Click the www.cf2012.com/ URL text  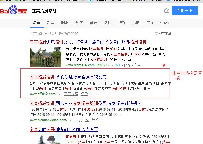pyautogui.click(x=43, y=94)
